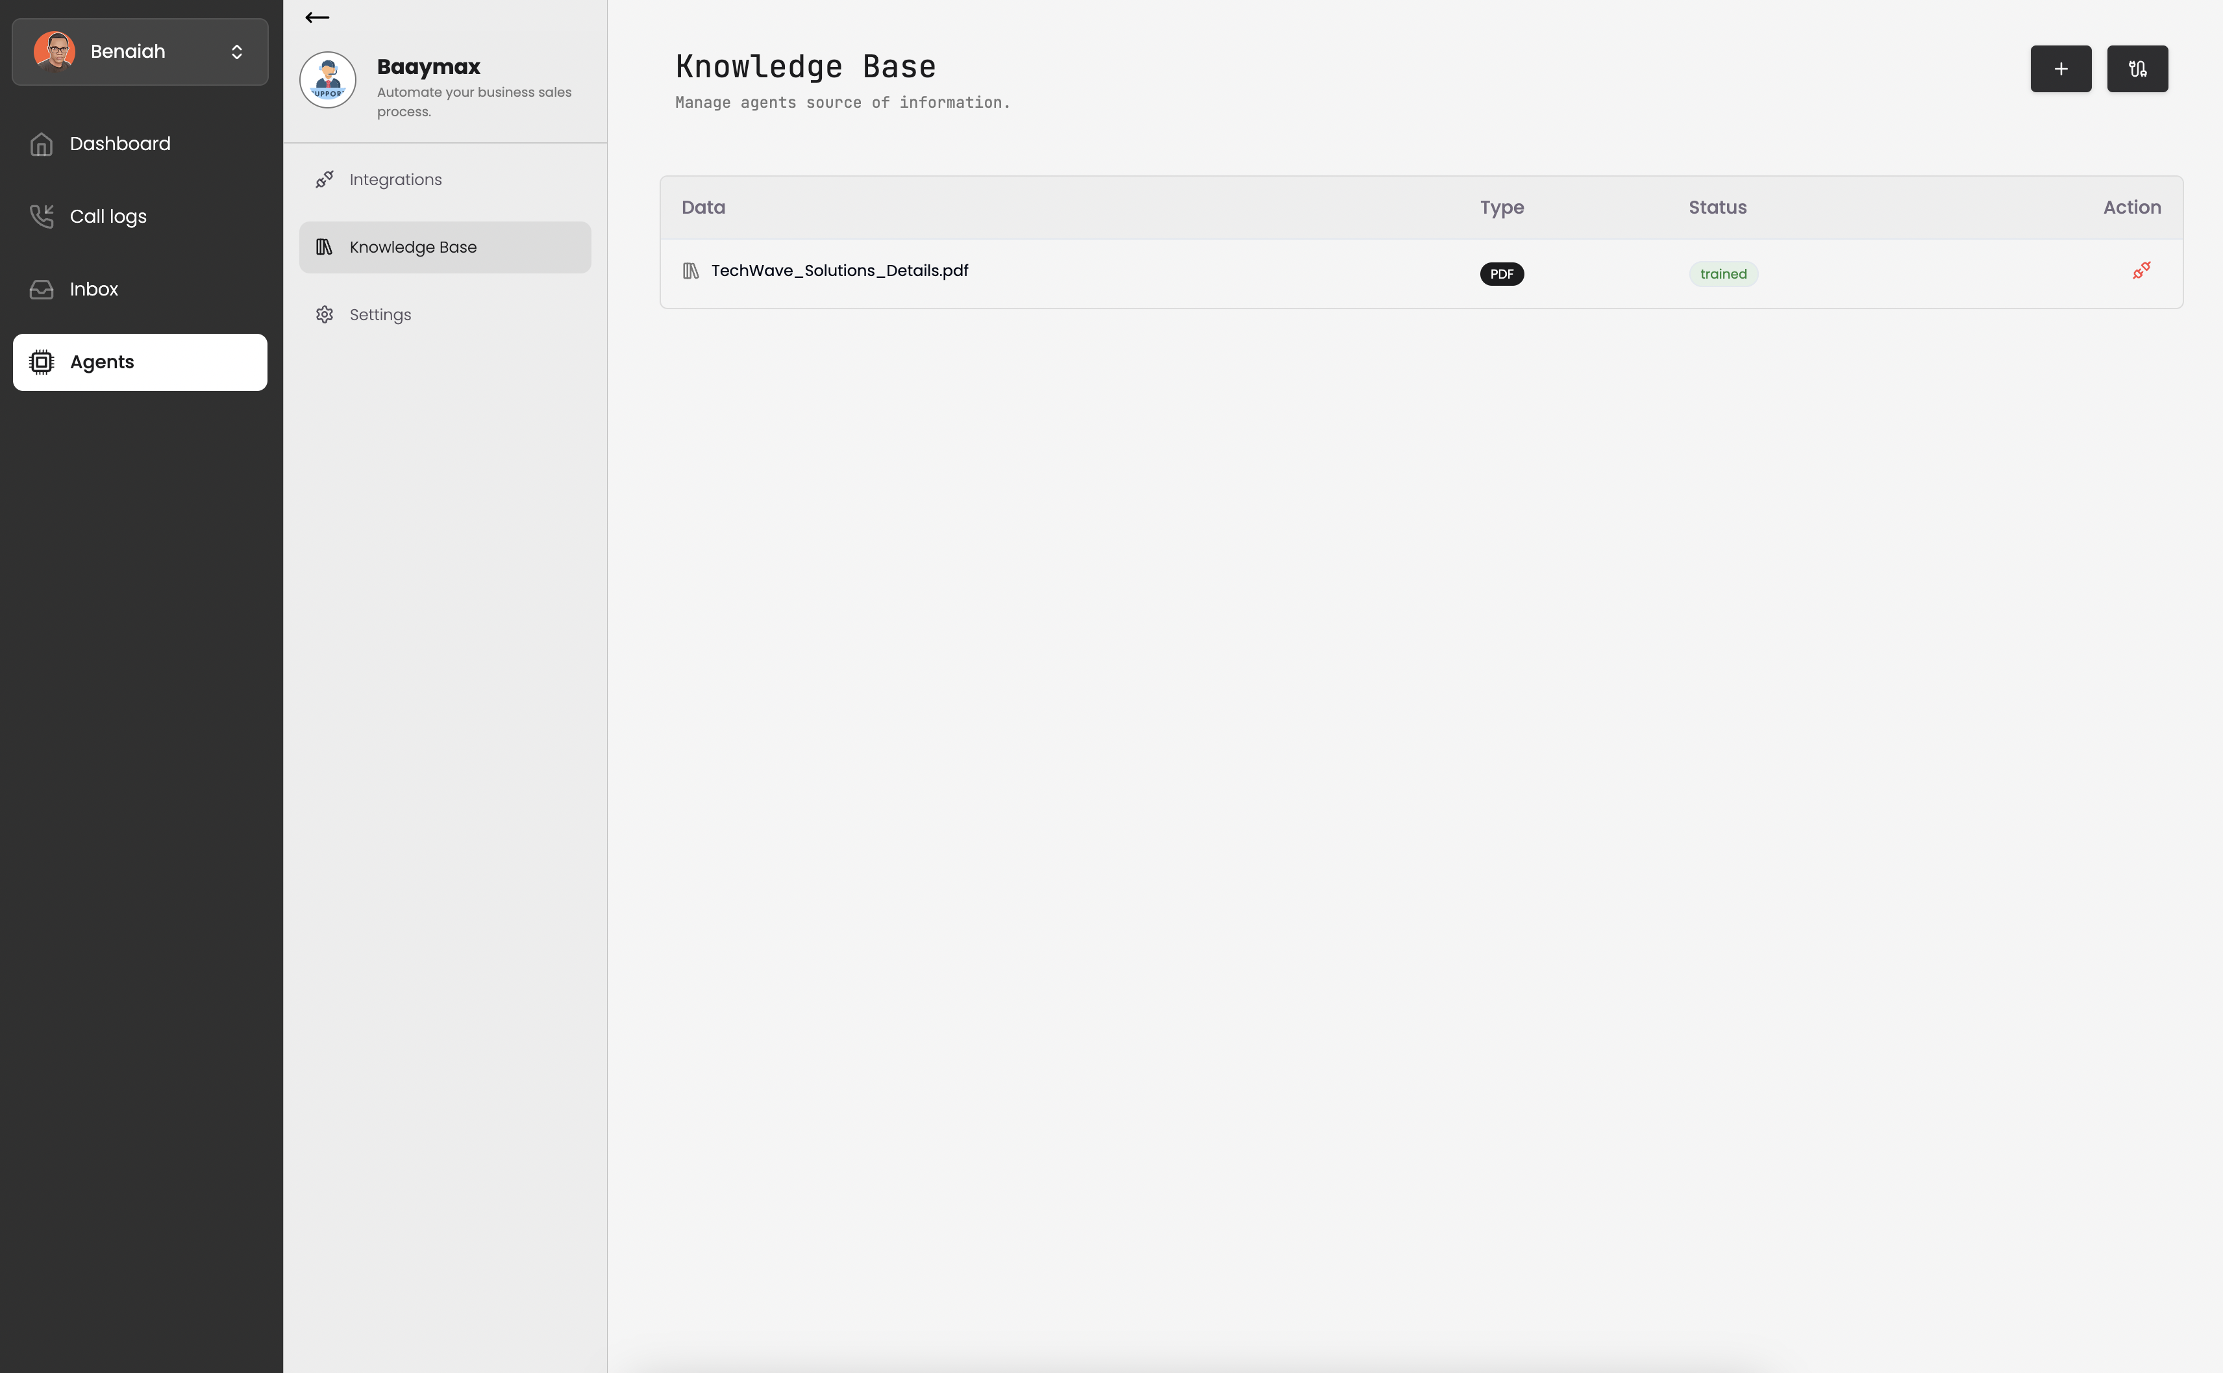
Task: Click the Baaymax agent avatar
Action: (328, 80)
